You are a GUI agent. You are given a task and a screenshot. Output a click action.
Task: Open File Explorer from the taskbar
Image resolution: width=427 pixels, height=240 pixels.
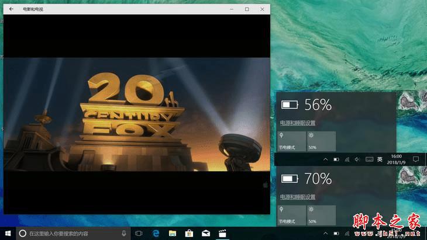[173, 234]
